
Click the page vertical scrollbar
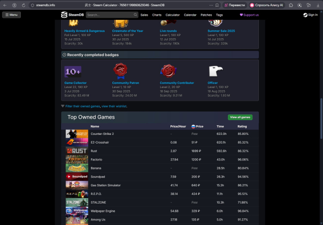point(321,119)
